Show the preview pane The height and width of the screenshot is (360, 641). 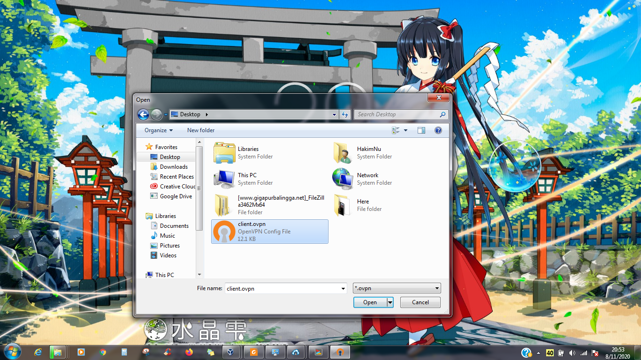click(x=421, y=130)
